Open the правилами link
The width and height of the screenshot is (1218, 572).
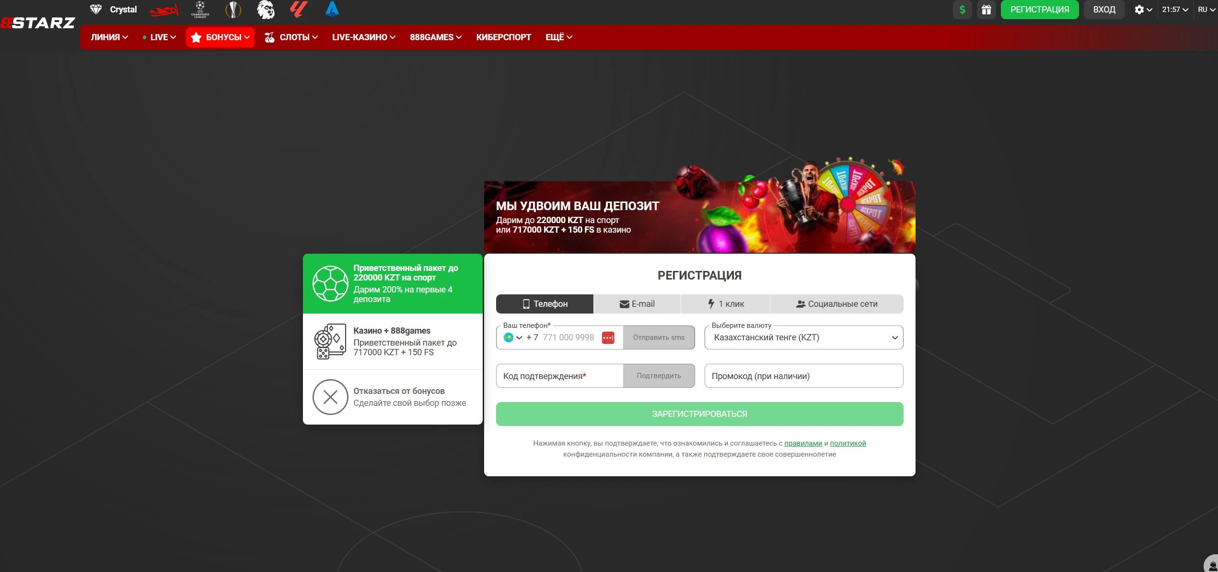tap(803, 443)
